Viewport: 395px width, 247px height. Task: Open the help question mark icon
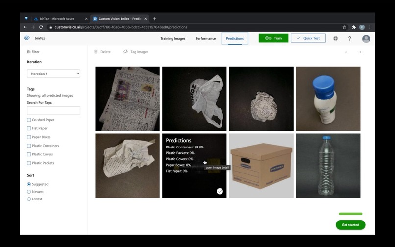[349, 38]
